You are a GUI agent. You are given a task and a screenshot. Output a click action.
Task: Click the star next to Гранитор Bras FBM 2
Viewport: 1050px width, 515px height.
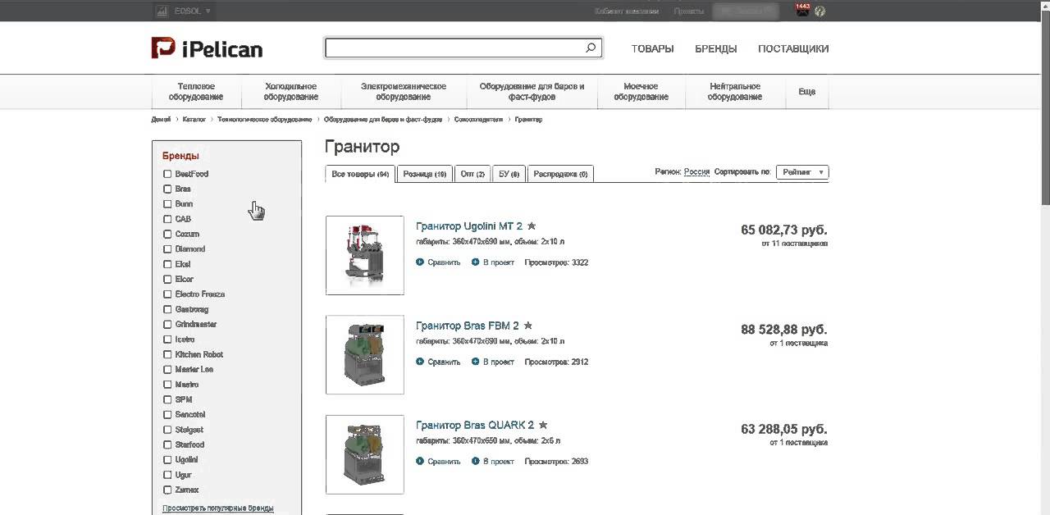point(528,326)
